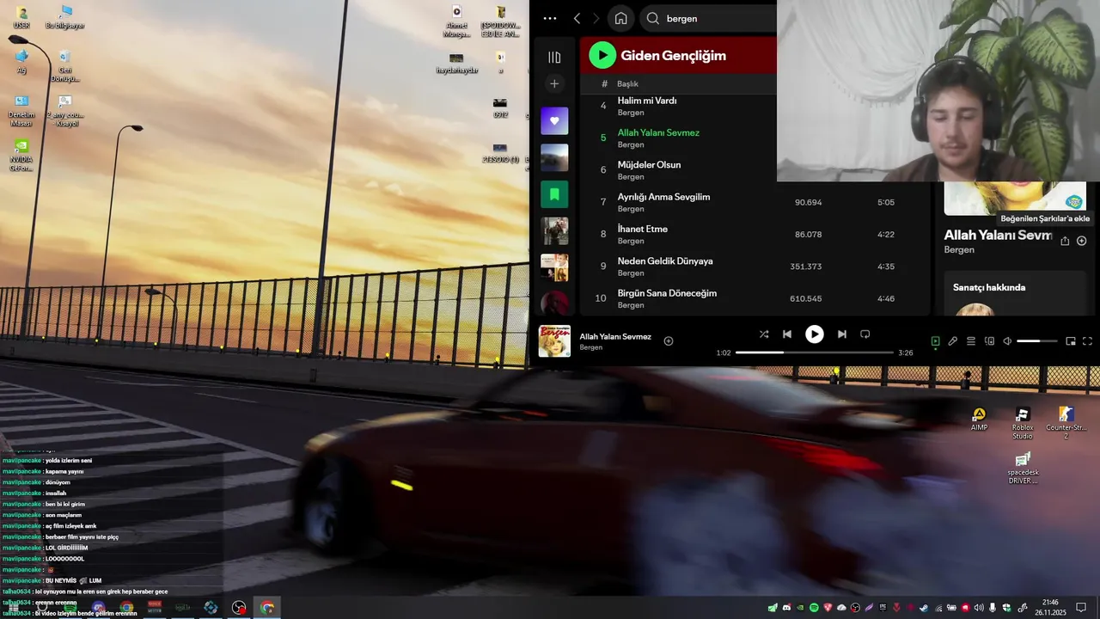This screenshot has height=619, width=1100.
Task: Open Spotify miniplayer
Action: pos(1071,341)
